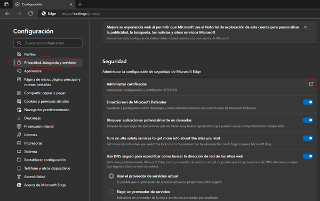320x201 pixels.
Task: Click the Accesibilidad icon
Action: coord(19,177)
